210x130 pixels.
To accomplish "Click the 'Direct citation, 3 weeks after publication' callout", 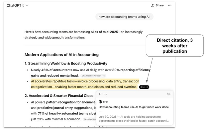I will tap(175, 46).
